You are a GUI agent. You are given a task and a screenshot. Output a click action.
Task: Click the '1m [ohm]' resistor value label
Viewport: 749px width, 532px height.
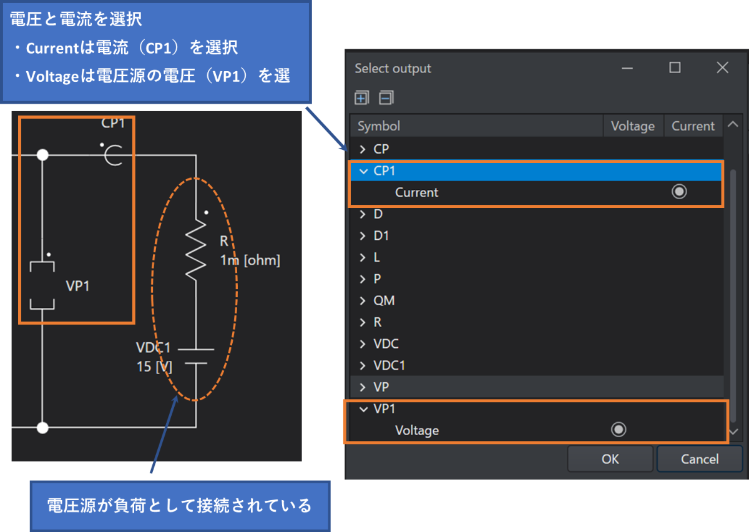coord(250,260)
